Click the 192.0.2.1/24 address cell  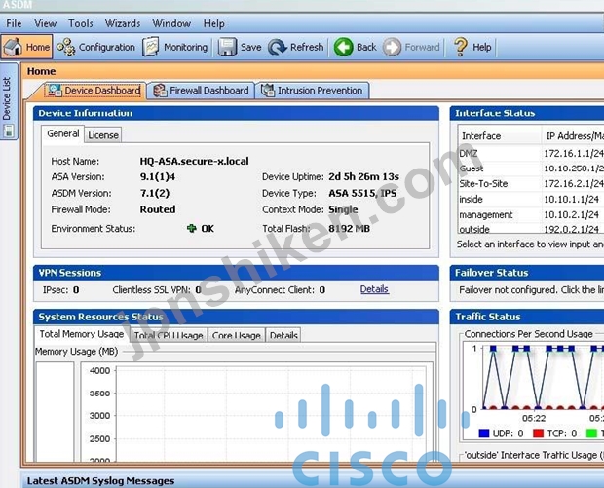point(571,229)
